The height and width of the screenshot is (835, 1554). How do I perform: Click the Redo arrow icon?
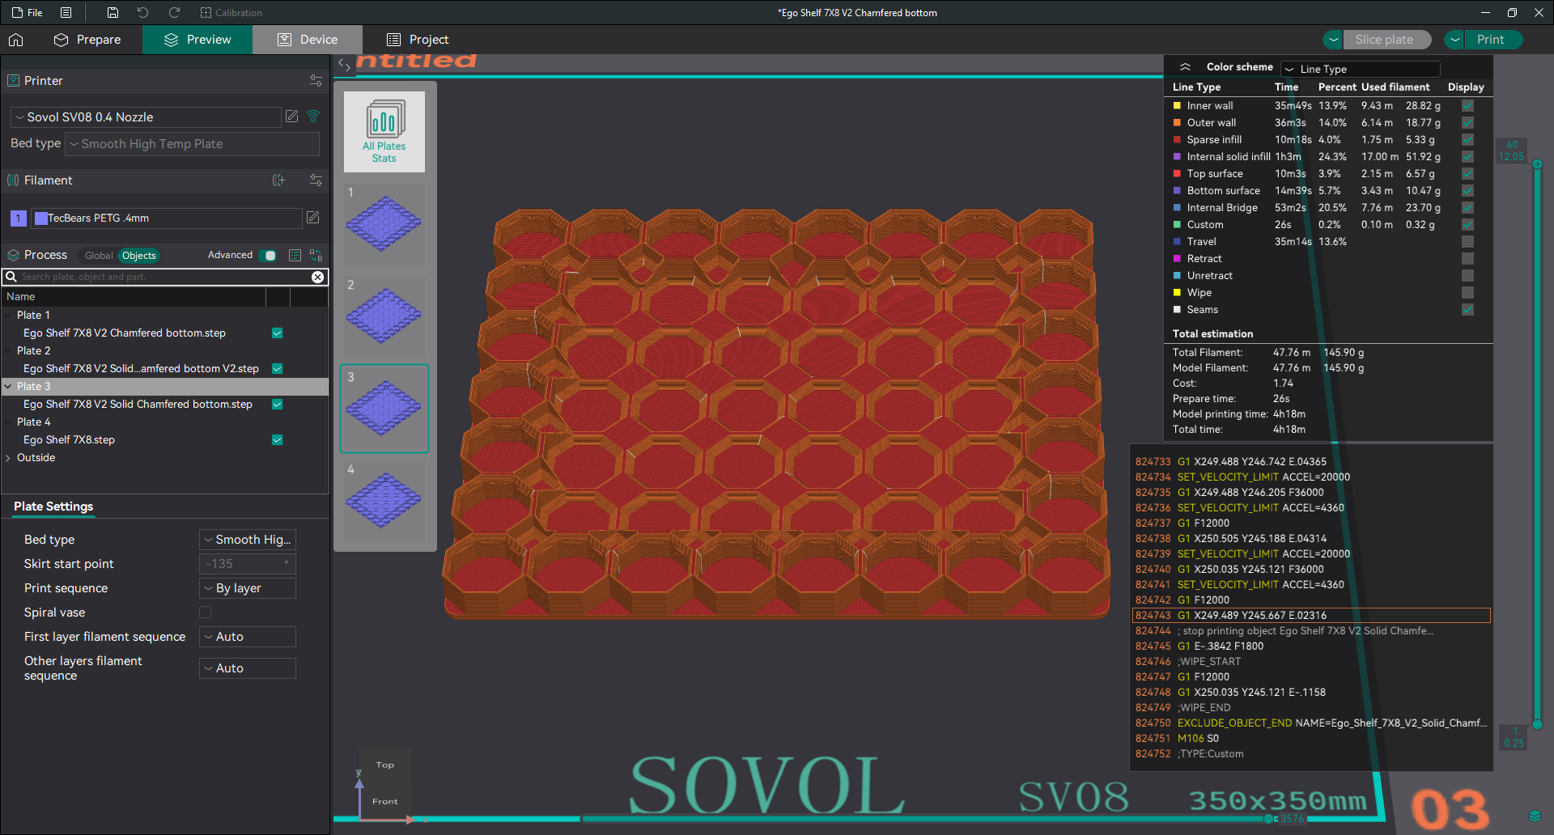(174, 13)
